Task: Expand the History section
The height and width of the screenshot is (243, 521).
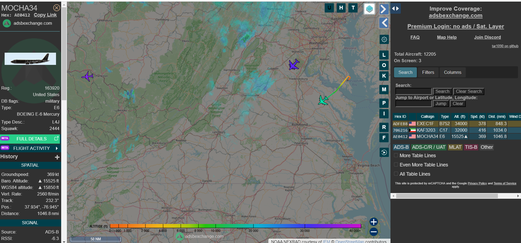Action: 57,157
